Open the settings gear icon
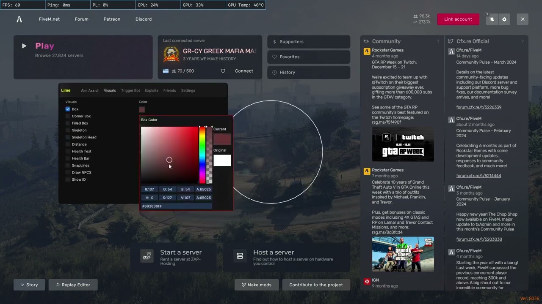This screenshot has height=304, width=542. [504, 19]
